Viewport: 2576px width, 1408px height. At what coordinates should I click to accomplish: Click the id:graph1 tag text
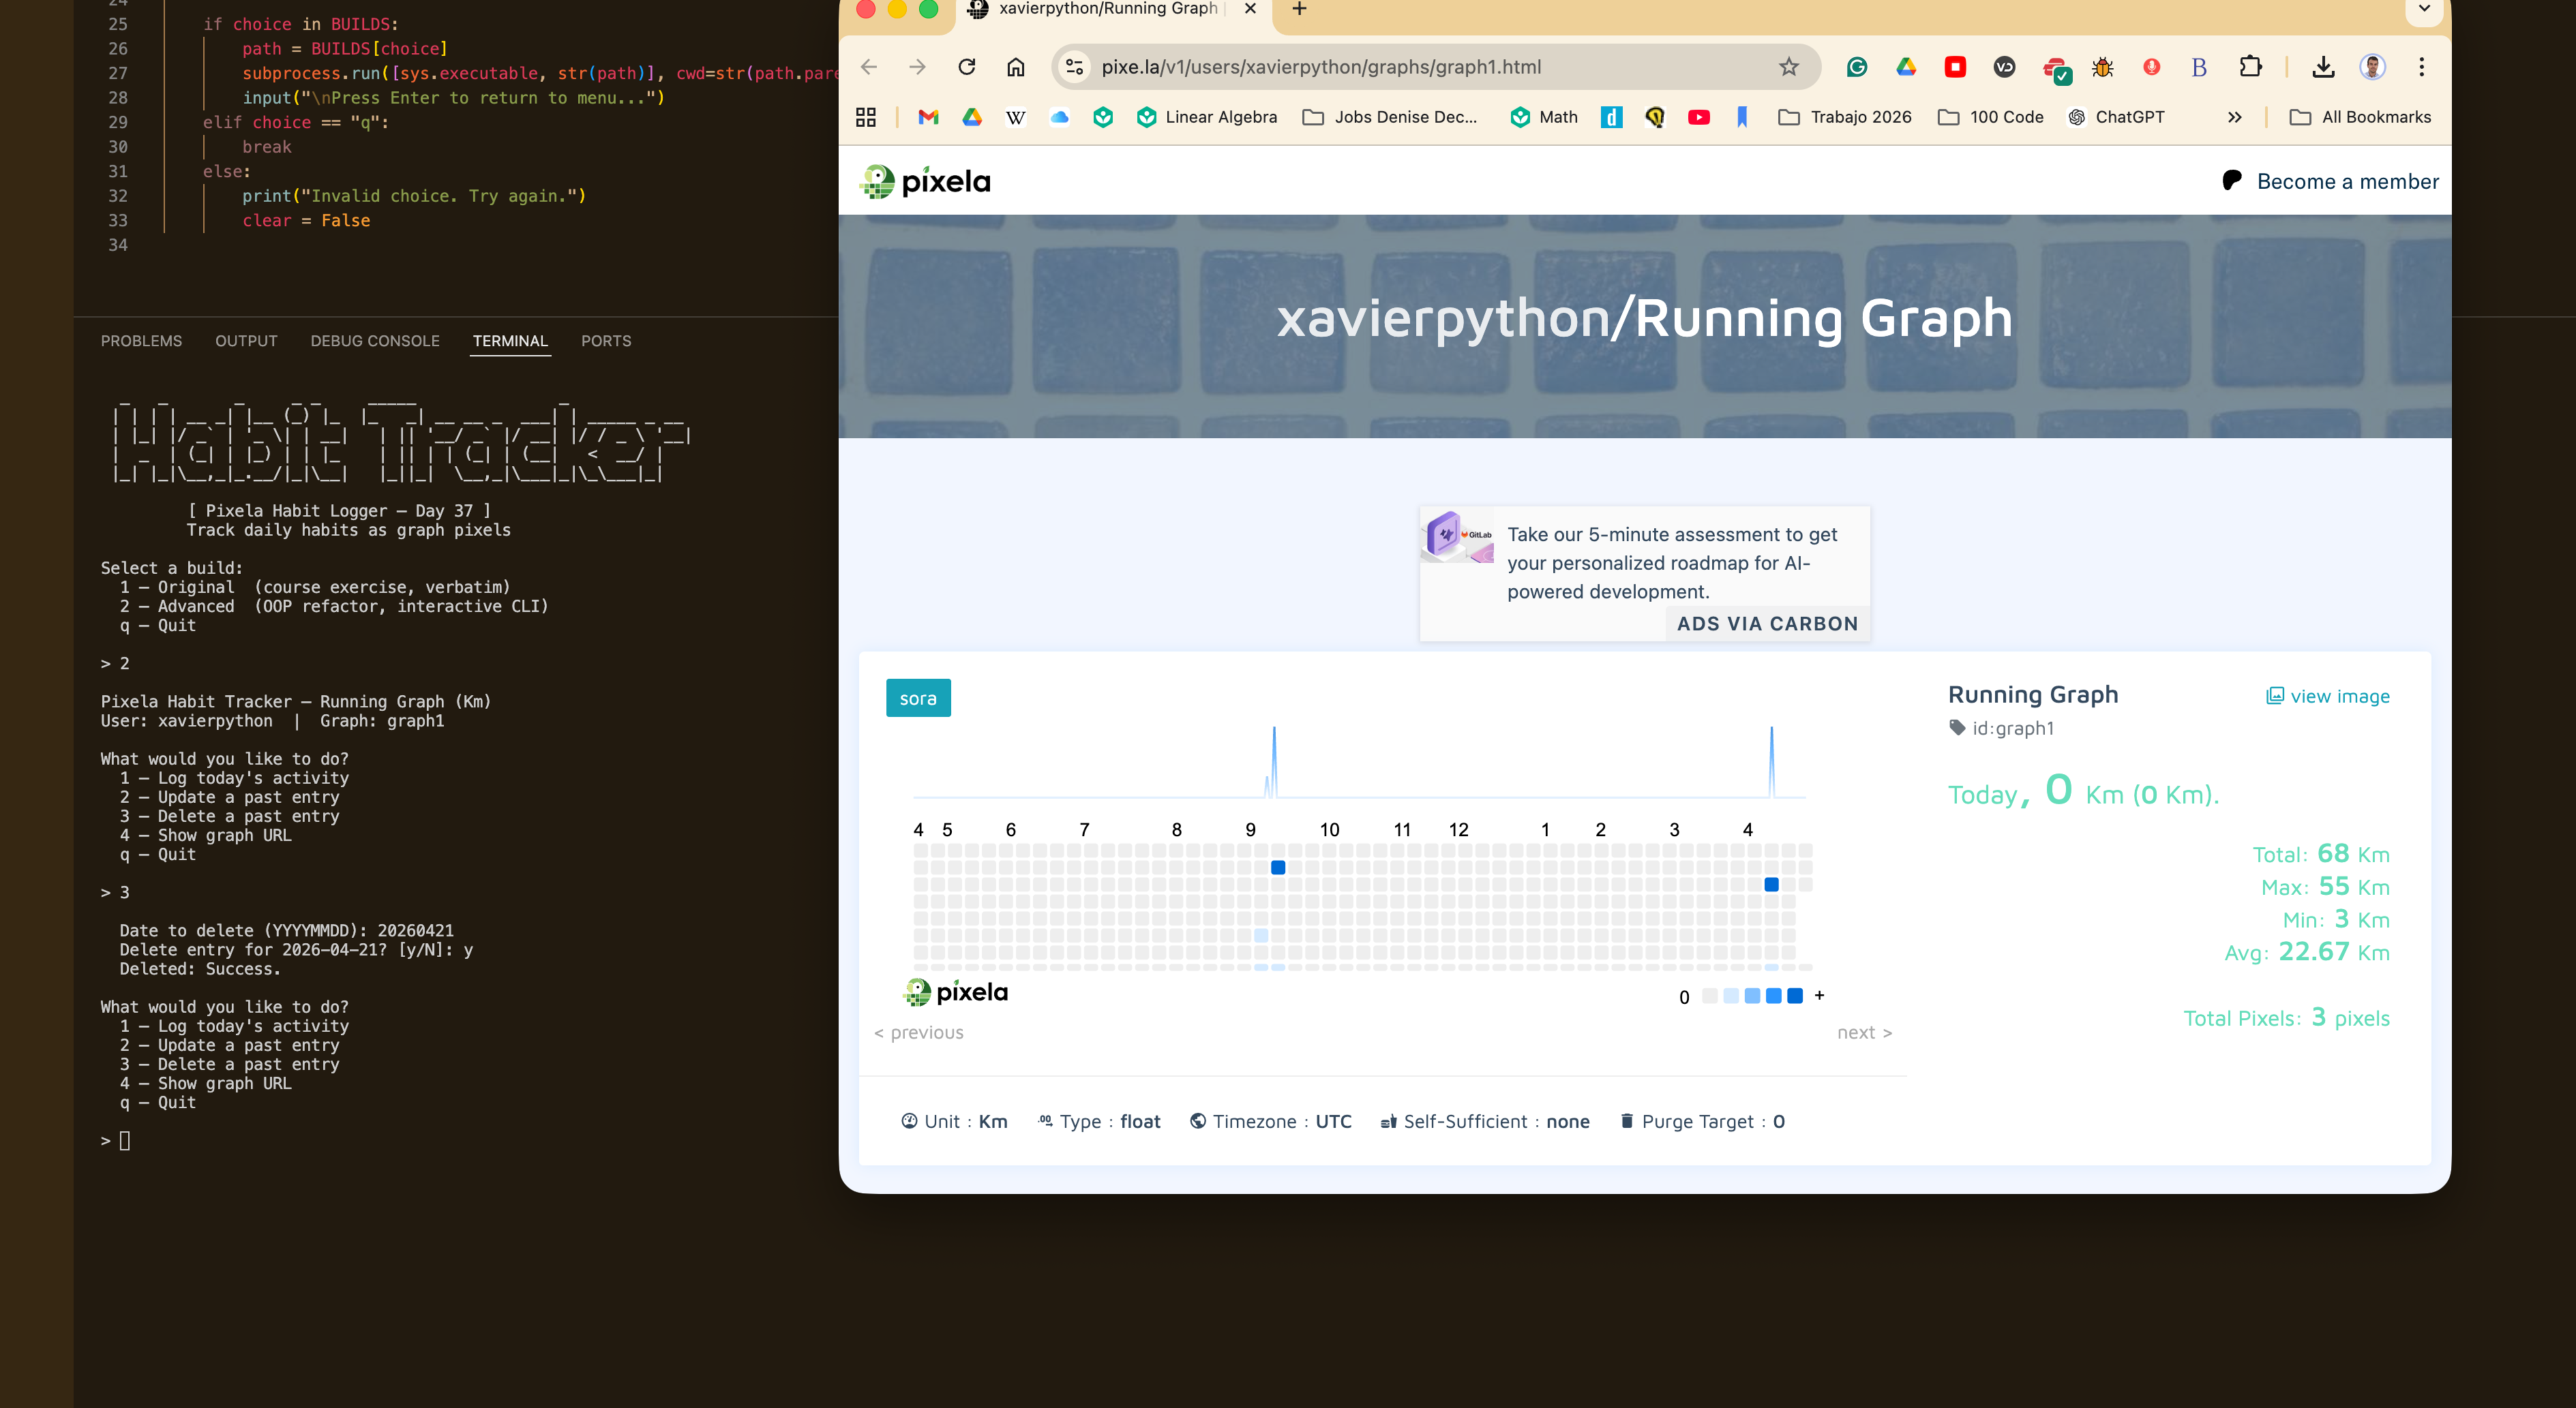(x=2012, y=729)
